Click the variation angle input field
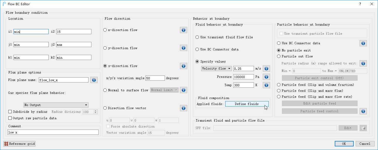This screenshot has height=150, width=378. tap(155, 78)
